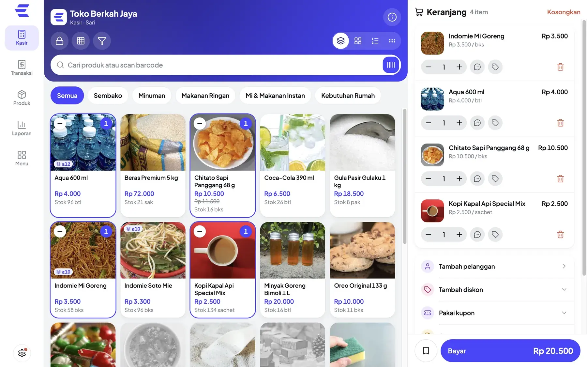Image resolution: width=587 pixels, height=367 pixels.
Task: Remove one Chitato via product card minus
Action: pos(200,123)
